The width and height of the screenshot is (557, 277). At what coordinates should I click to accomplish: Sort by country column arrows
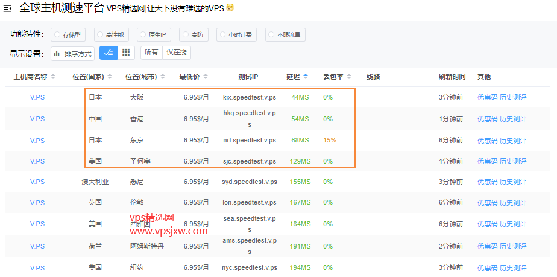pos(110,77)
